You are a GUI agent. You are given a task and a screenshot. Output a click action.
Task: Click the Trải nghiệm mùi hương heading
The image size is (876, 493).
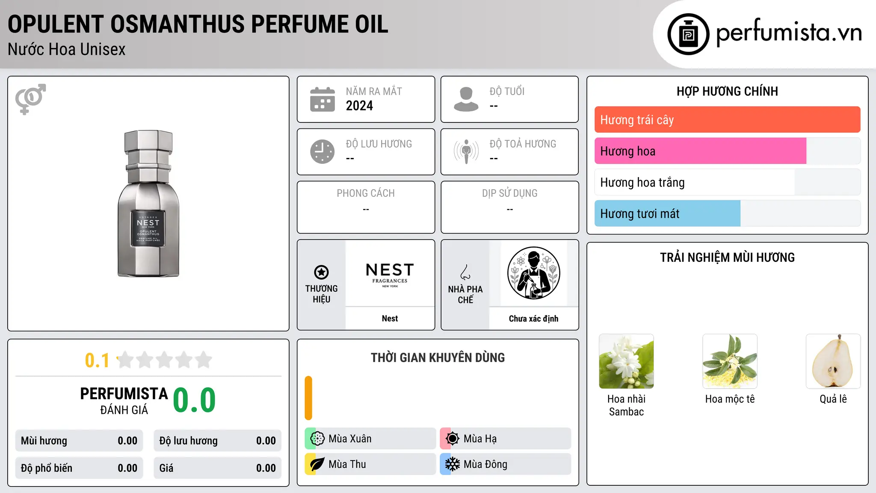pos(727,257)
